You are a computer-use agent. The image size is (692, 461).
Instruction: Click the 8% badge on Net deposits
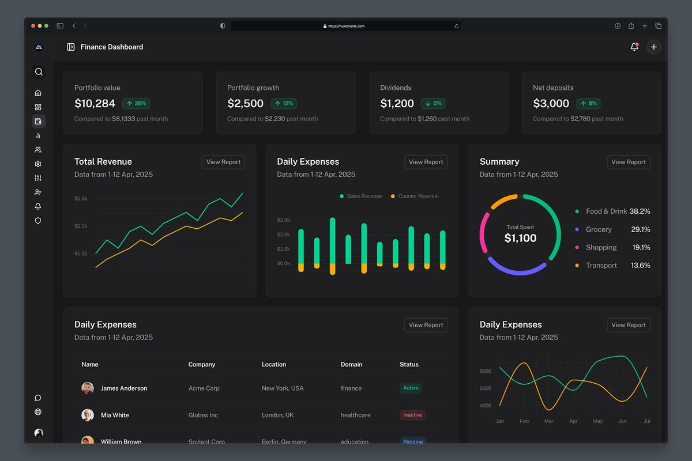[588, 104]
